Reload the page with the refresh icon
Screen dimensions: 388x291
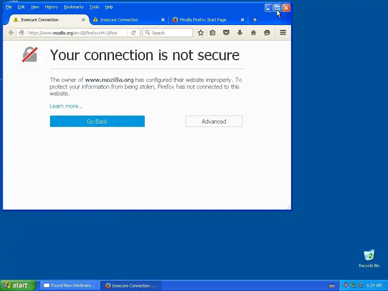pyautogui.click(x=134, y=33)
